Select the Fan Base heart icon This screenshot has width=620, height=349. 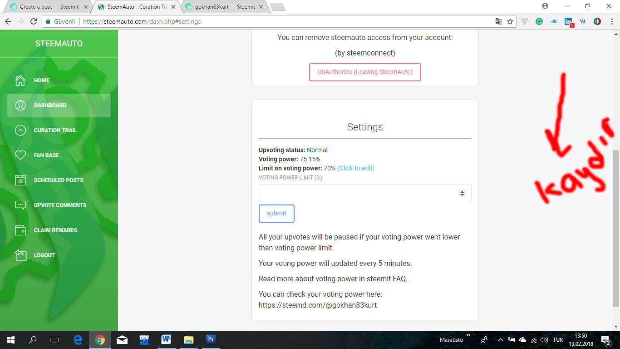(x=20, y=155)
